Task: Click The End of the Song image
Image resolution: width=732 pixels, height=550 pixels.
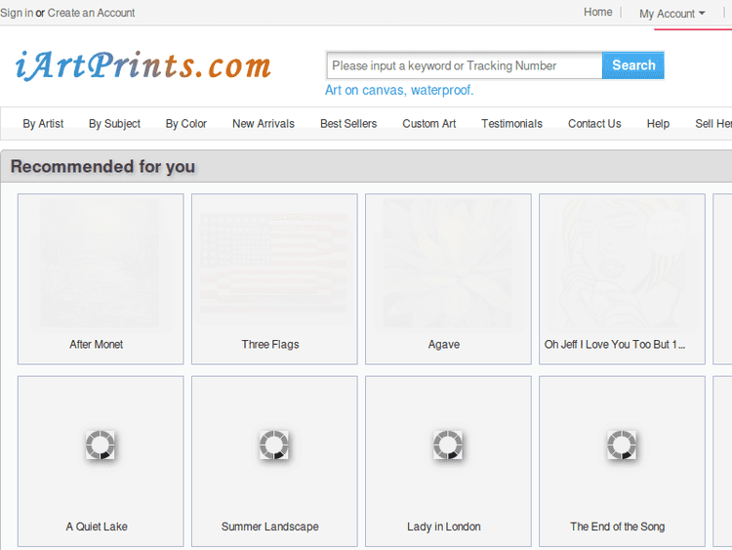Action: tap(622, 445)
